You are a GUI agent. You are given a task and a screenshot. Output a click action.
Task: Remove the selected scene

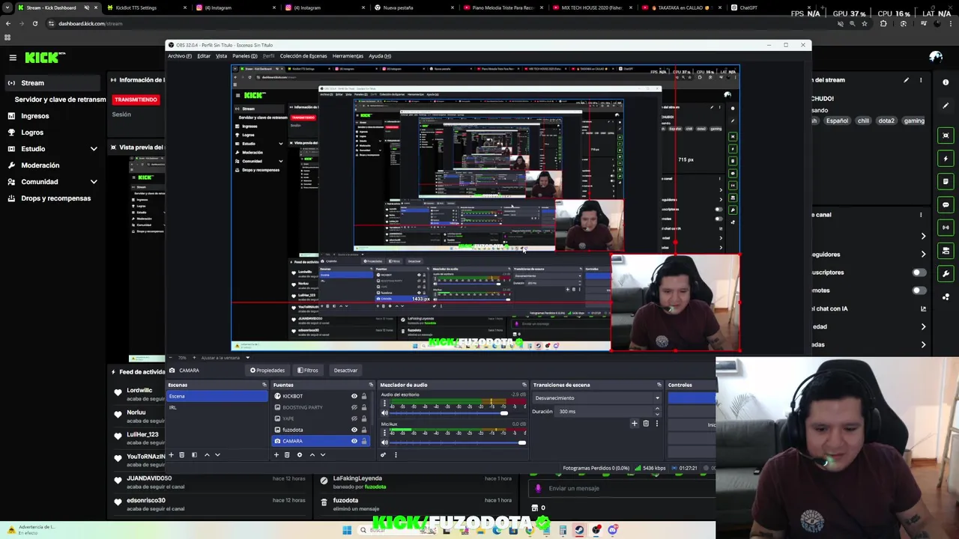(181, 455)
